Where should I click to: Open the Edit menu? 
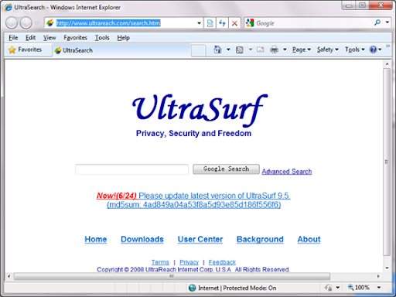(30, 38)
